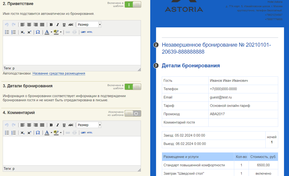Viewport: 289px width, 176px height.
Task: Enable the Комментарий section toggle
Action: tap(133, 113)
